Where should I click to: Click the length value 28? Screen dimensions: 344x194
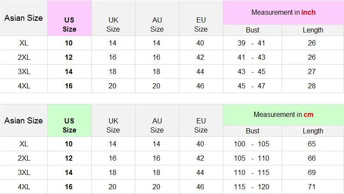[312, 86]
